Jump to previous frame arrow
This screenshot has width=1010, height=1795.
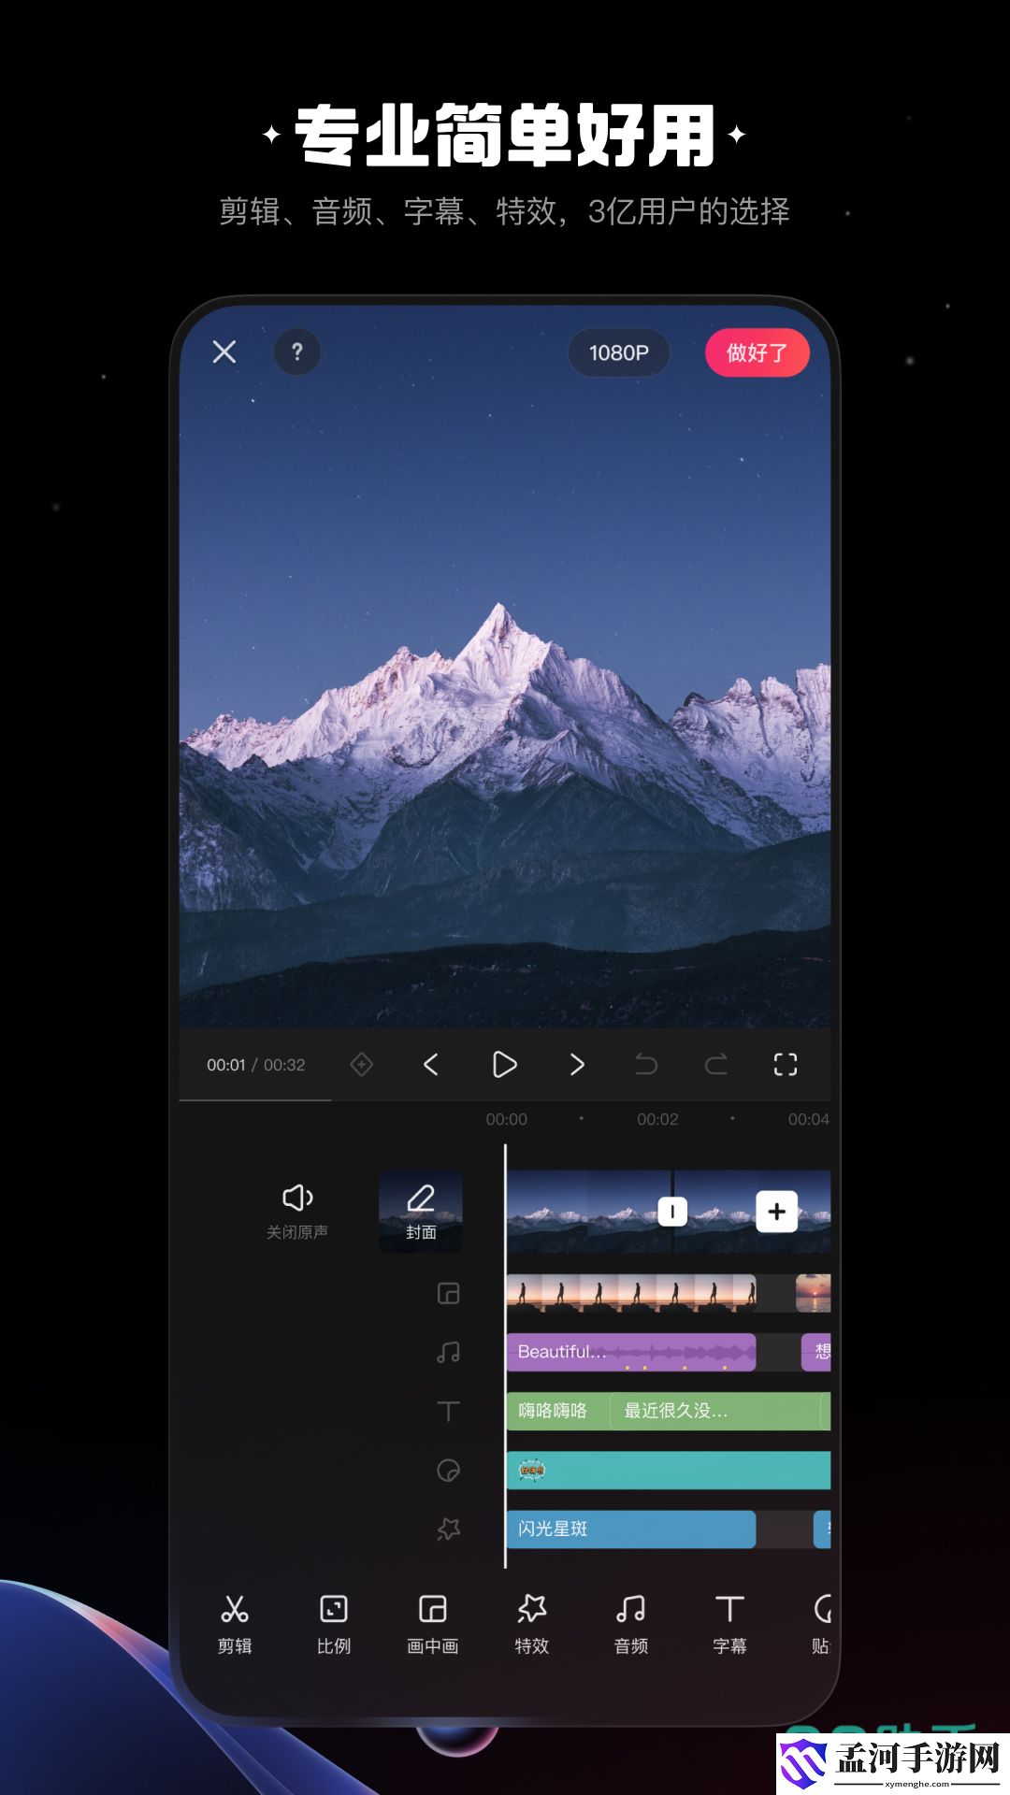pyautogui.click(x=431, y=1064)
